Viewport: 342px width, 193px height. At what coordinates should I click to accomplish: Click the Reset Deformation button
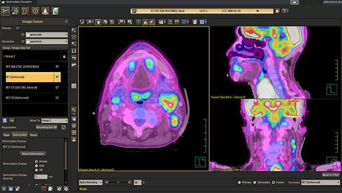(33, 154)
